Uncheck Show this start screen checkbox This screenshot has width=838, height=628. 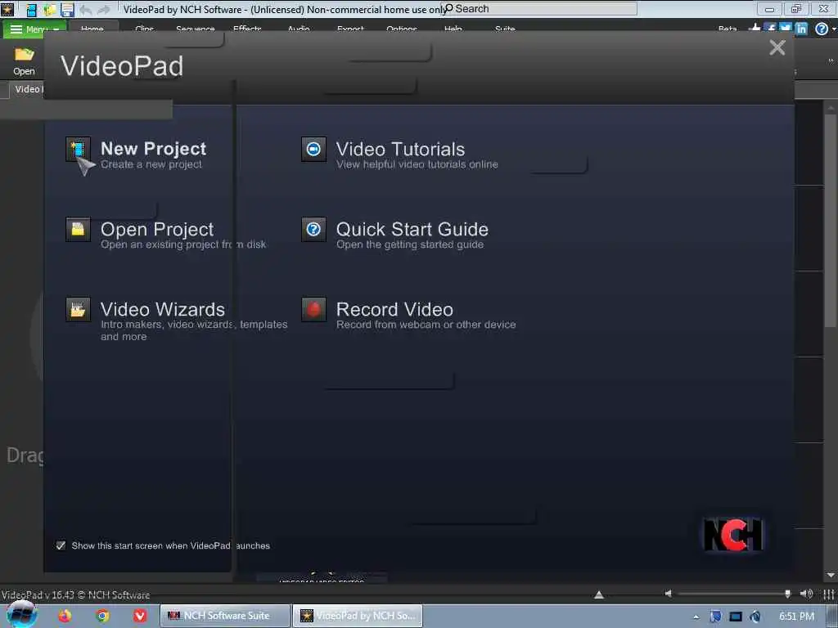pyautogui.click(x=61, y=545)
